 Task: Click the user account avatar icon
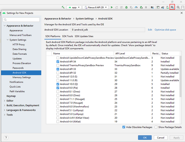pos(183,7)
